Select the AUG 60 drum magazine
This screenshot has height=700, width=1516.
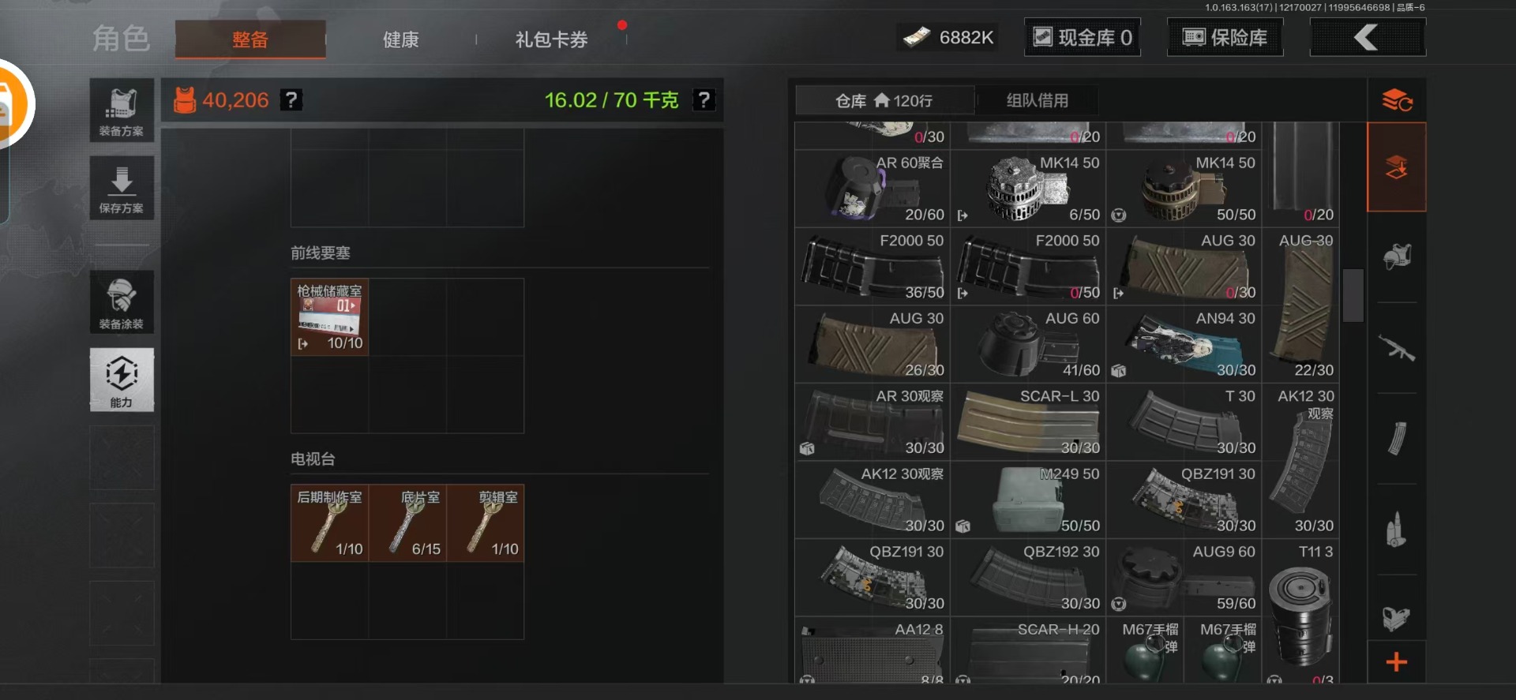1028,344
